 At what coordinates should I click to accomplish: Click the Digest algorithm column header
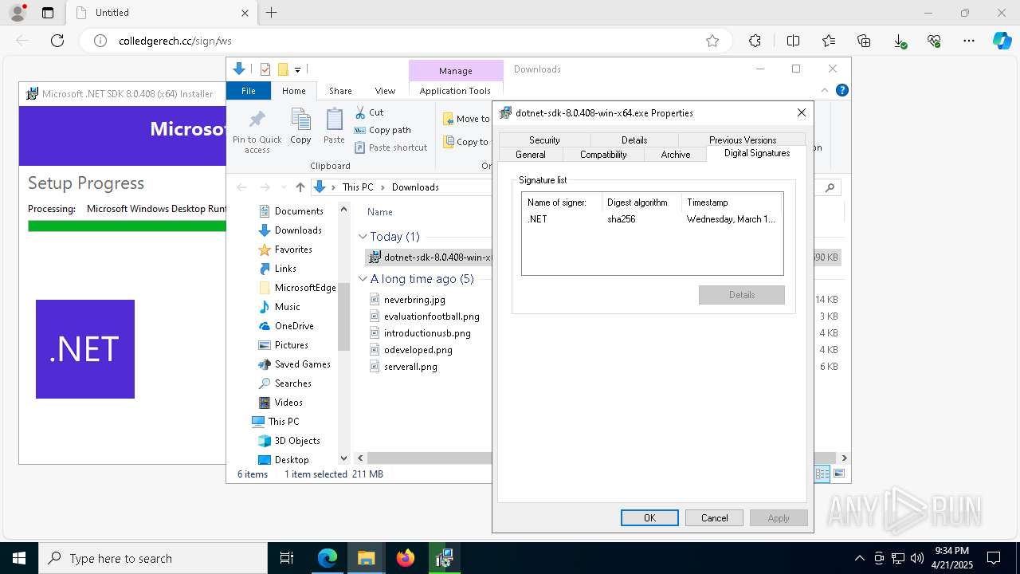(x=641, y=202)
